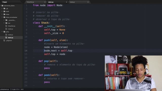
Task: Click on 'self.top = None' line
Action: [x=55, y=30]
